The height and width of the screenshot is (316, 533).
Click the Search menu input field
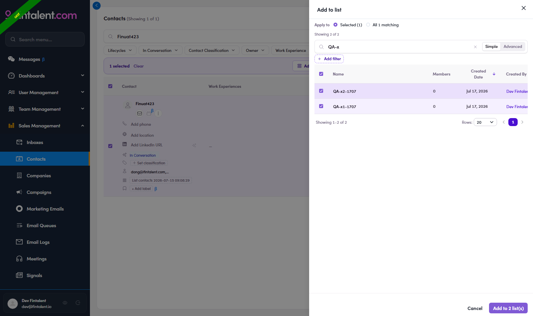45,39
